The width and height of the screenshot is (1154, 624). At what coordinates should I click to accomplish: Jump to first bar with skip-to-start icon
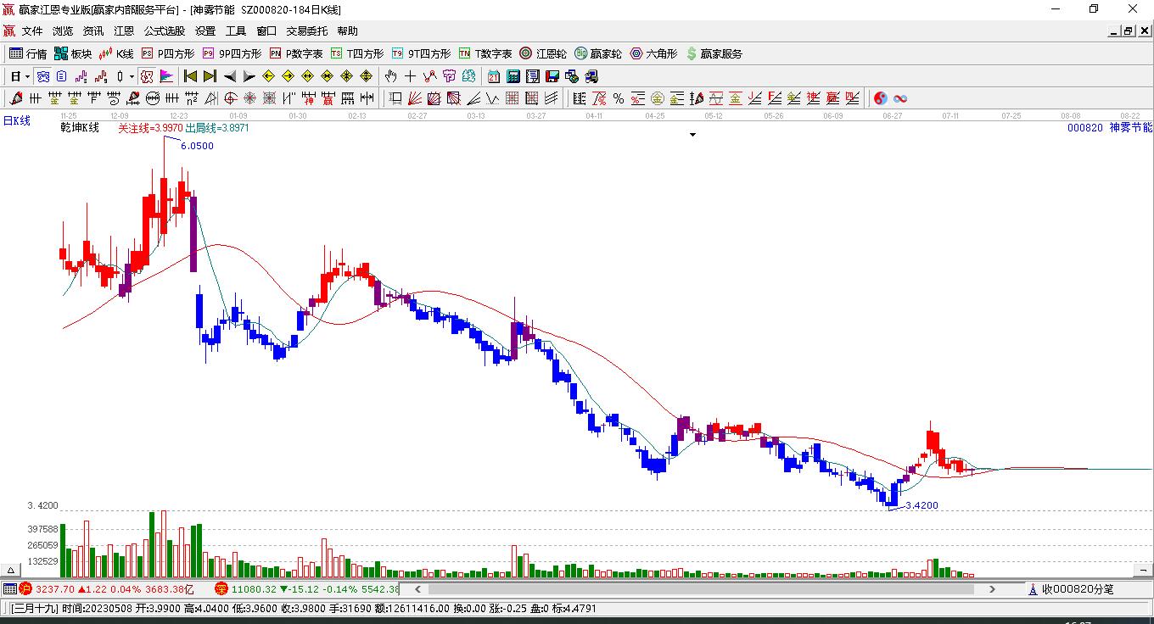pos(190,76)
